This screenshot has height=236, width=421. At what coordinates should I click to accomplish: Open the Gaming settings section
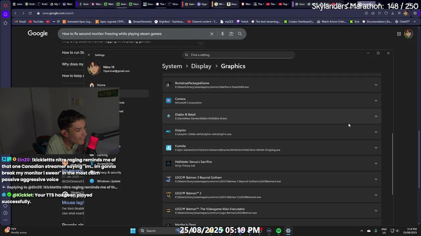click(102, 155)
